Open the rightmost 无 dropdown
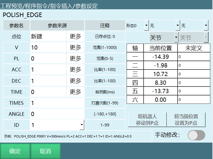This screenshot has width=213, height=159. pyautogui.click(x=195, y=26)
